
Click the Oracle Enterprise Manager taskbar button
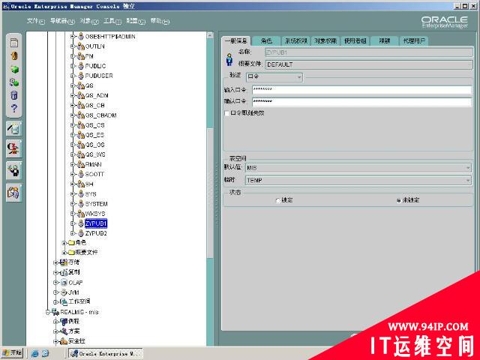(x=105, y=353)
